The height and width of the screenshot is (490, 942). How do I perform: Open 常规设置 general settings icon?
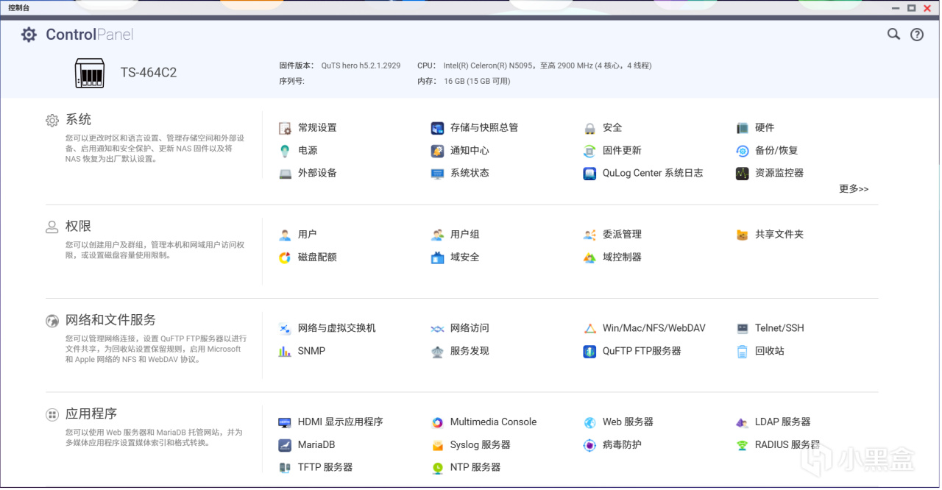coord(286,128)
